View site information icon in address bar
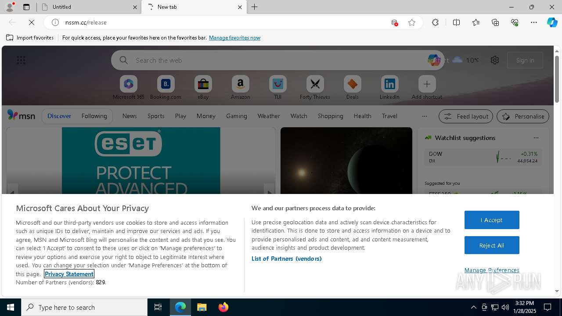 pos(55,22)
